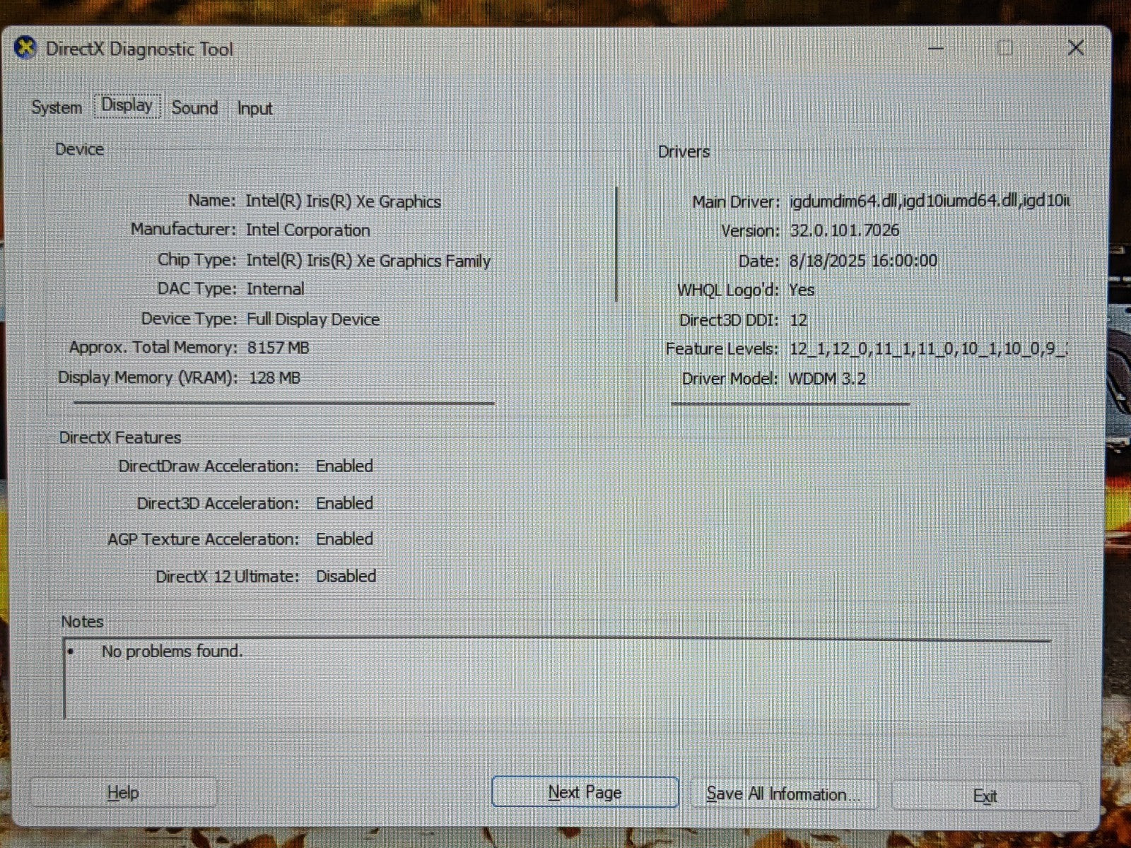Click the DirectX icon in title bar
Image resolution: width=1131 pixels, height=848 pixels.
[25, 49]
